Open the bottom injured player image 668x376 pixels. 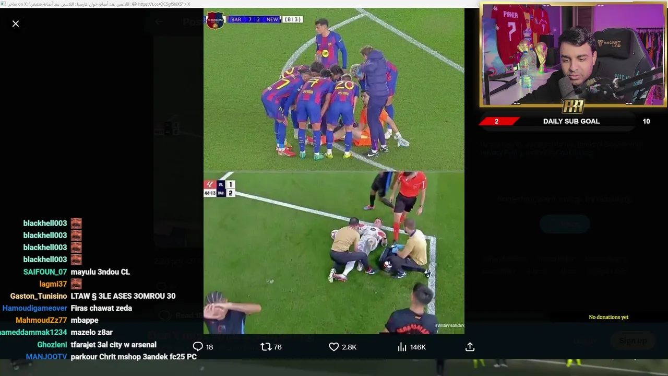(x=334, y=253)
